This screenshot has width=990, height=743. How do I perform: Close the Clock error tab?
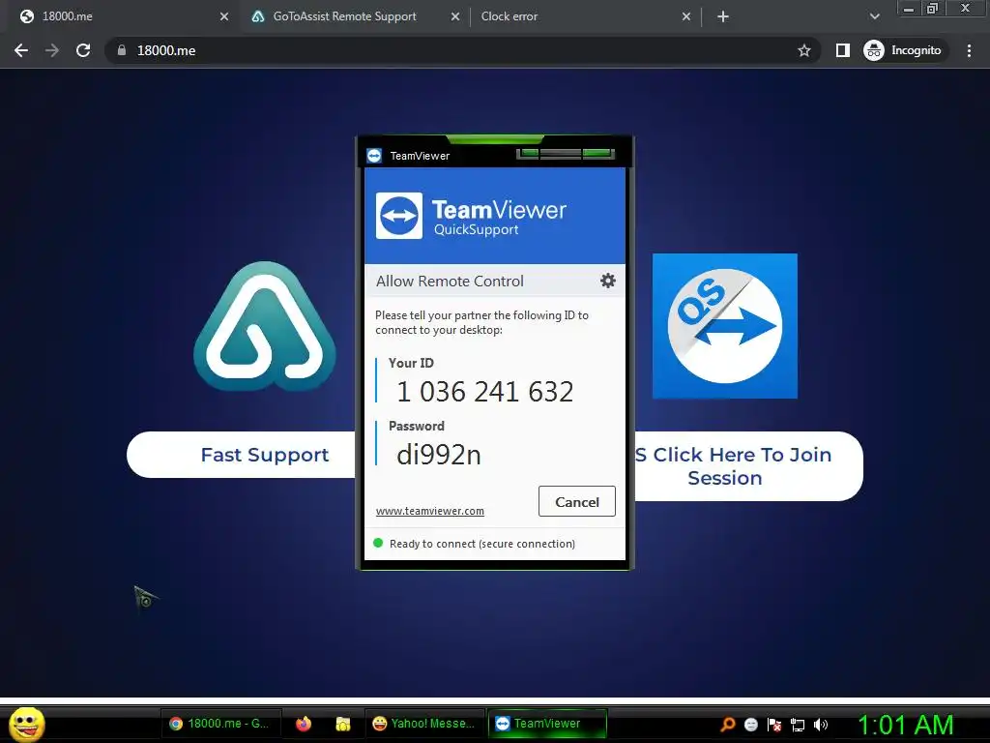pyautogui.click(x=686, y=17)
